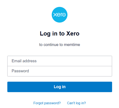Select the empty right side of email field

coord(87,61)
